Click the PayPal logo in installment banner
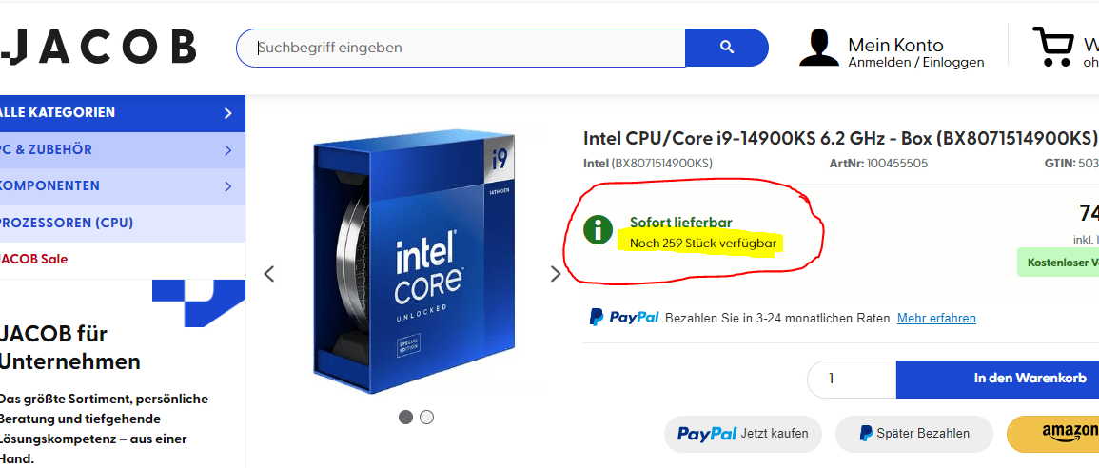 624,318
